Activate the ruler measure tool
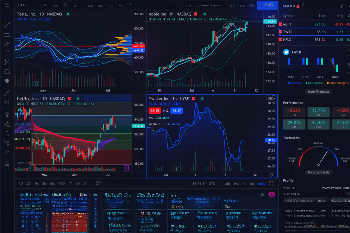 (x=7, y=93)
